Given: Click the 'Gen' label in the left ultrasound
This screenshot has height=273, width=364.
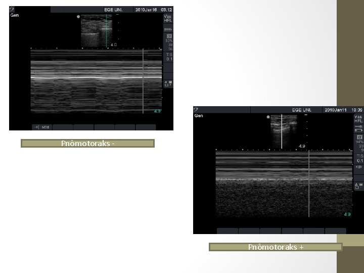Looking at the screenshot, I should (x=14, y=15).
